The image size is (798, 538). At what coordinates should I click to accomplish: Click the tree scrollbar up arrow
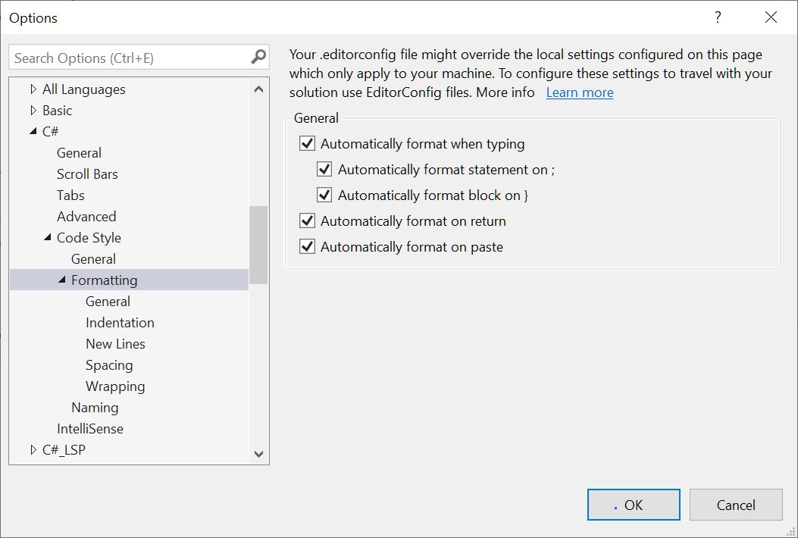tap(258, 89)
